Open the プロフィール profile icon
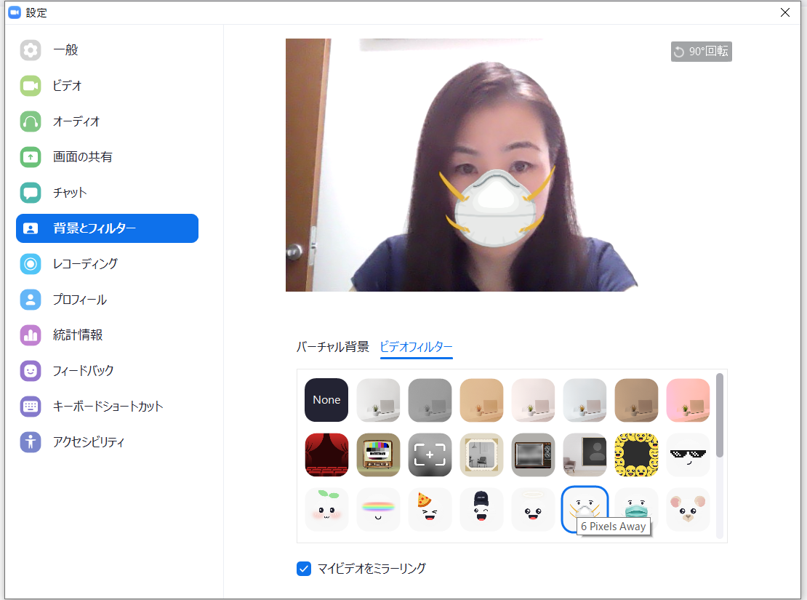Image resolution: width=807 pixels, height=600 pixels. click(x=31, y=299)
